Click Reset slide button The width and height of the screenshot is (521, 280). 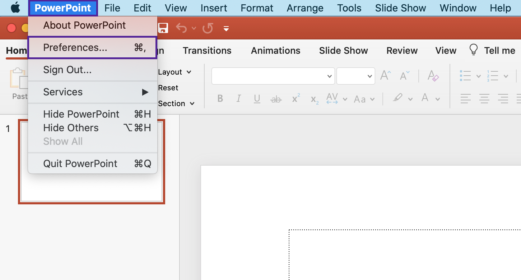coord(168,88)
